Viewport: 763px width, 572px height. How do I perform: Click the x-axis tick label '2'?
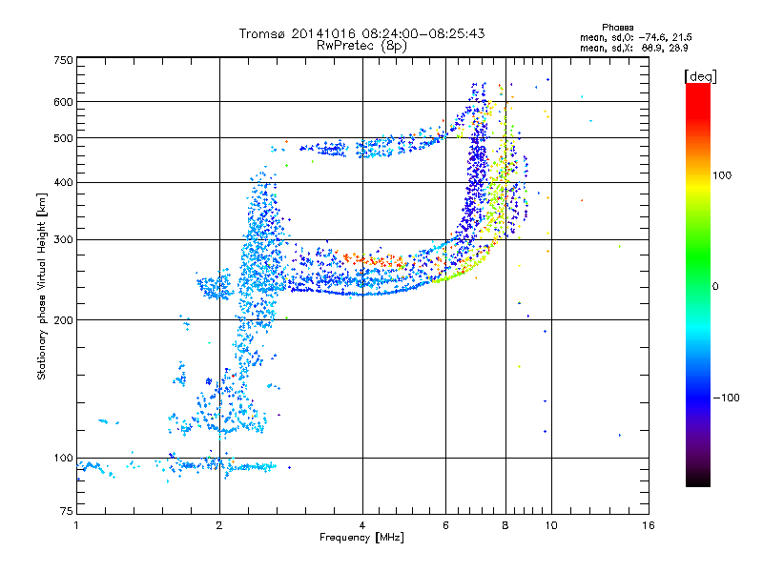click(219, 525)
